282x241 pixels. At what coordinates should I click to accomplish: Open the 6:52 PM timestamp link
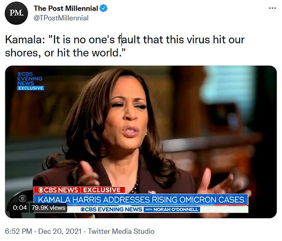pos(18,231)
